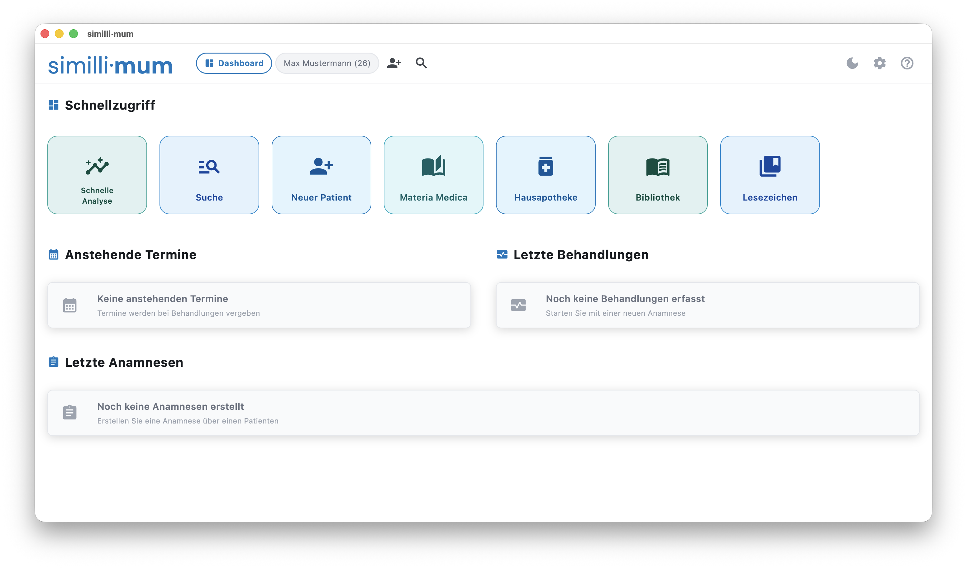Click the clipboard icon beside Letzte Anamnesen
Image resolution: width=967 pixels, height=568 pixels.
pos(53,362)
